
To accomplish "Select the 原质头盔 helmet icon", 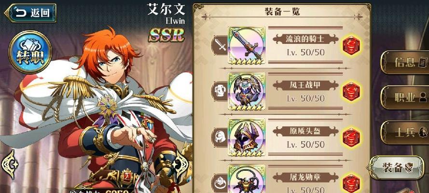I will [x=247, y=137].
